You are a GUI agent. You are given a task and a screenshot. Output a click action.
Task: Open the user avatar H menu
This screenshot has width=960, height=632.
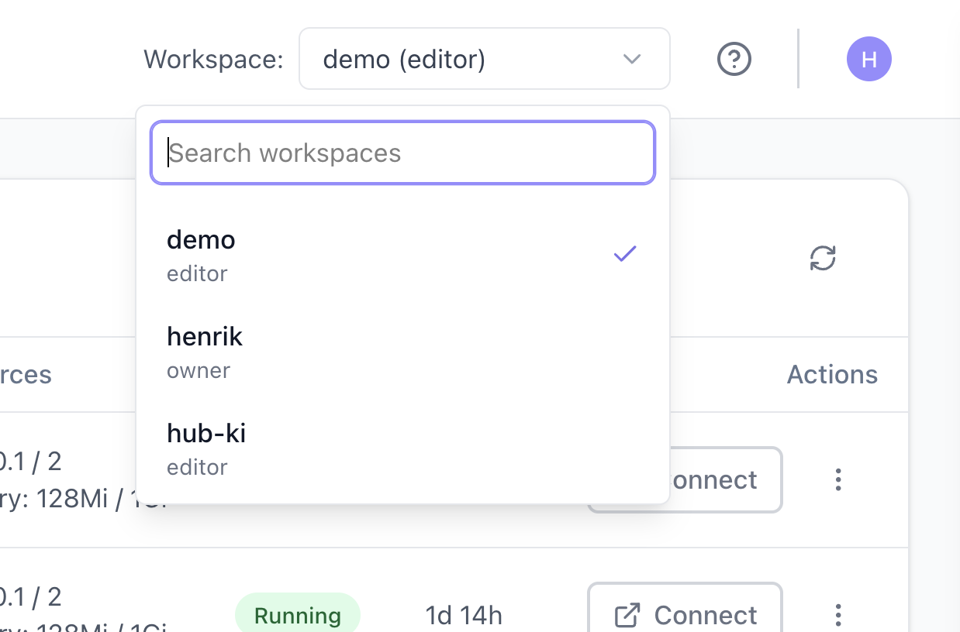[x=868, y=60]
